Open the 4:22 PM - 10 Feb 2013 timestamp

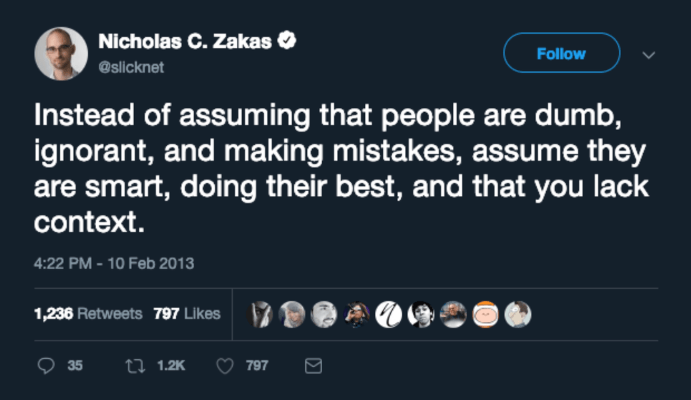click(114, 263)
